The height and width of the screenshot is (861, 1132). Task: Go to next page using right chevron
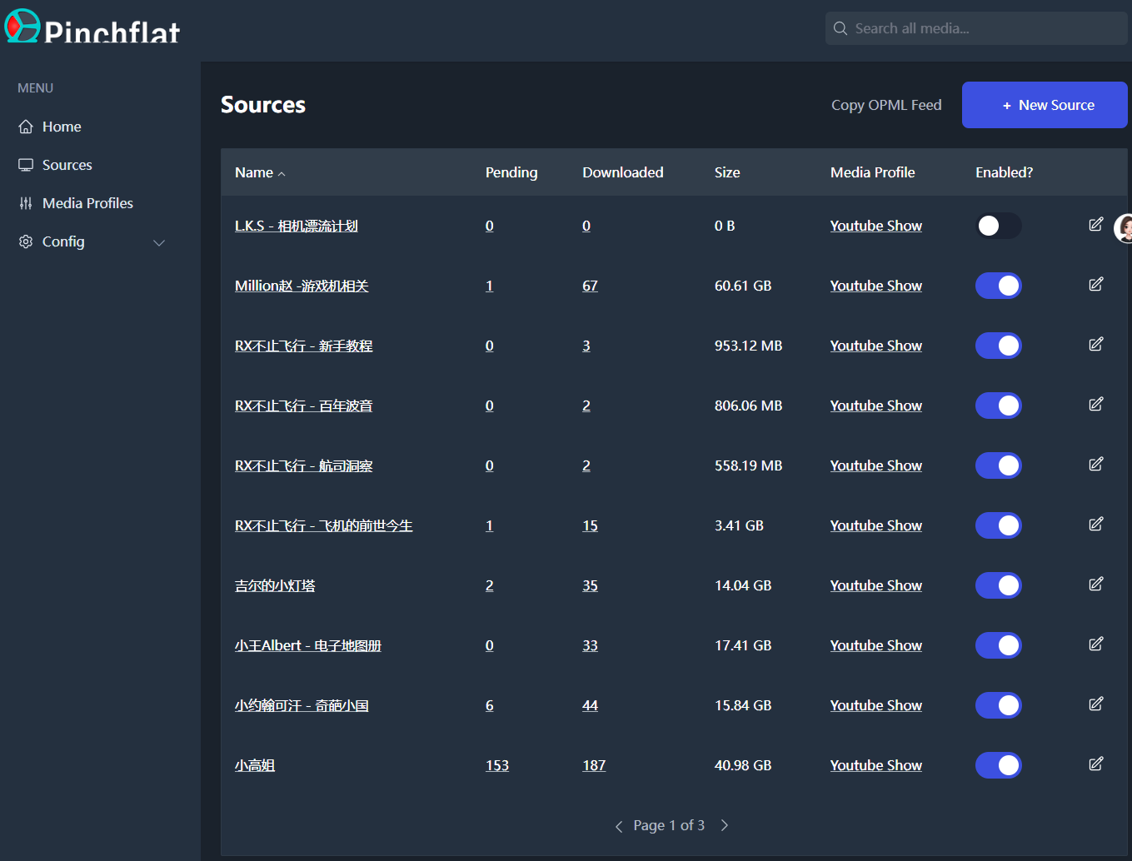(725, 825)
